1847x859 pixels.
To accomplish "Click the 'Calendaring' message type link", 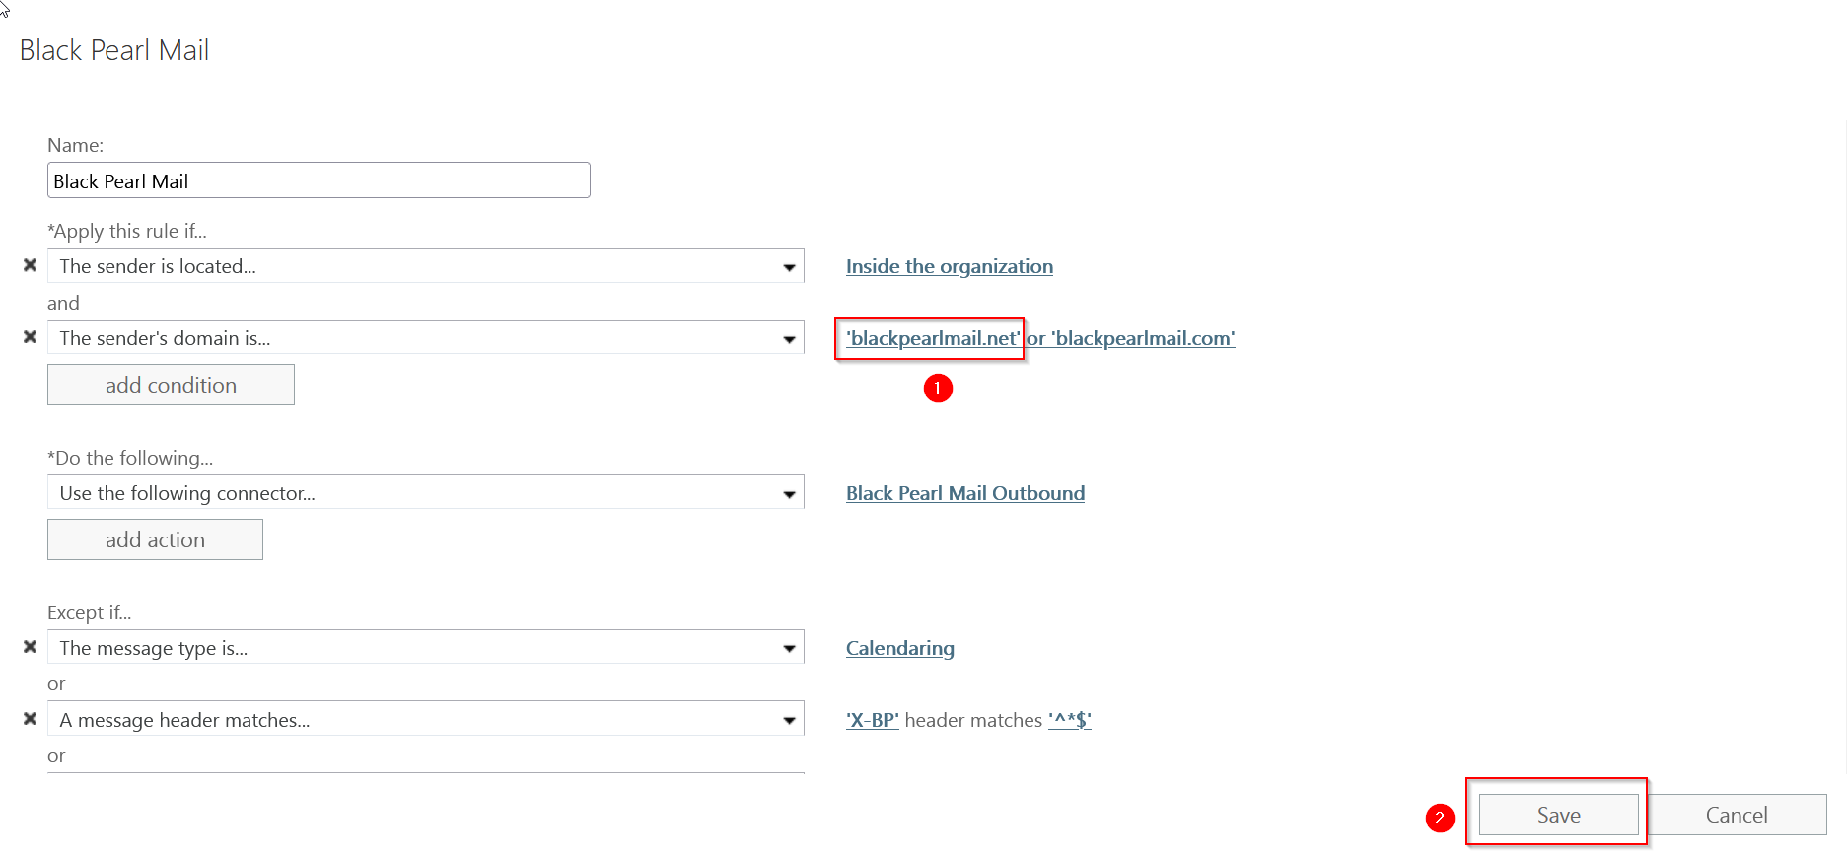I will (x=899, y=648).
